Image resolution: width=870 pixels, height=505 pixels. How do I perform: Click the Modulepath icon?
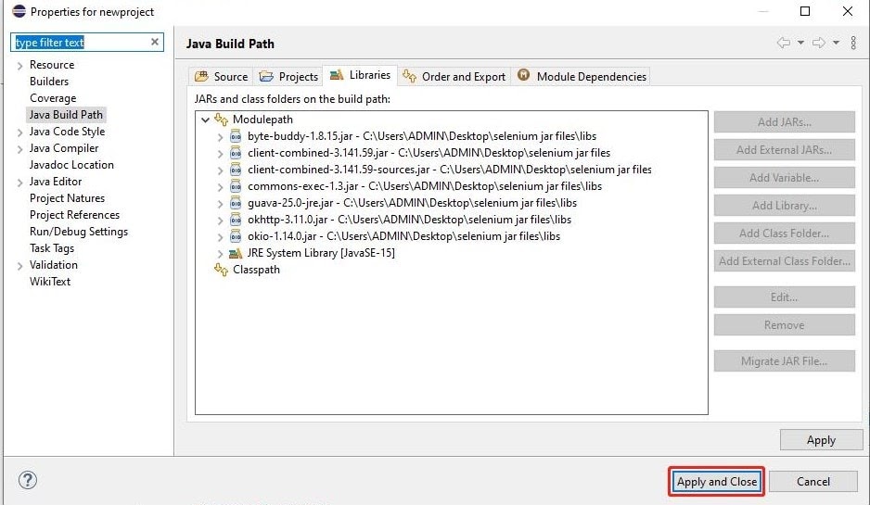221,120
